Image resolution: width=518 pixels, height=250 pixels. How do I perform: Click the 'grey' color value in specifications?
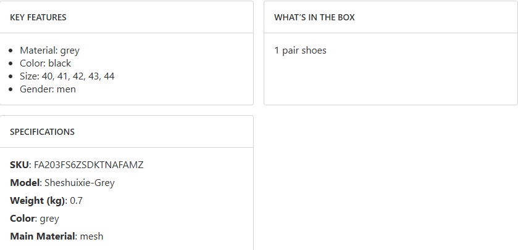click(49, 219)
